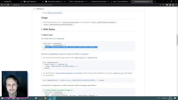Viewport: 178px width, 100px height.
Task: Switch the keyboard language indicator
Action: click(x=159, y=98)
